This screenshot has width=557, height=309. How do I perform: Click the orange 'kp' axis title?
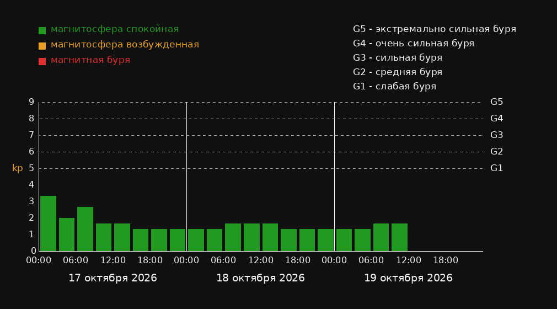click(x=18, y=168)
